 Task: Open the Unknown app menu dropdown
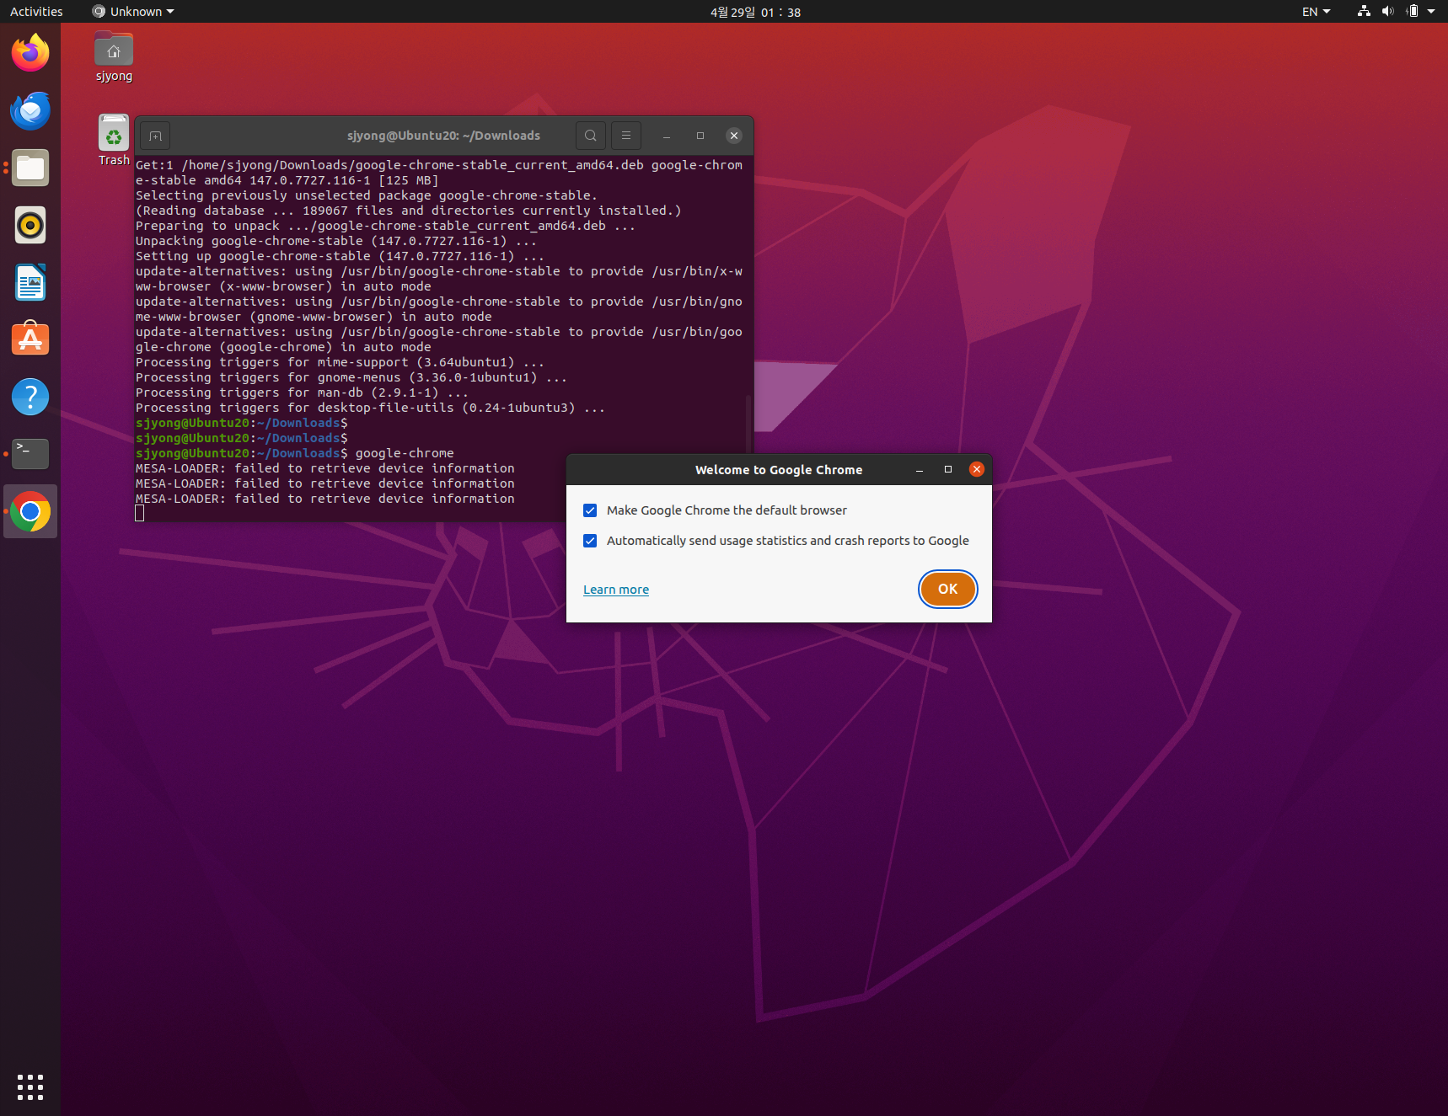(133, 12)
